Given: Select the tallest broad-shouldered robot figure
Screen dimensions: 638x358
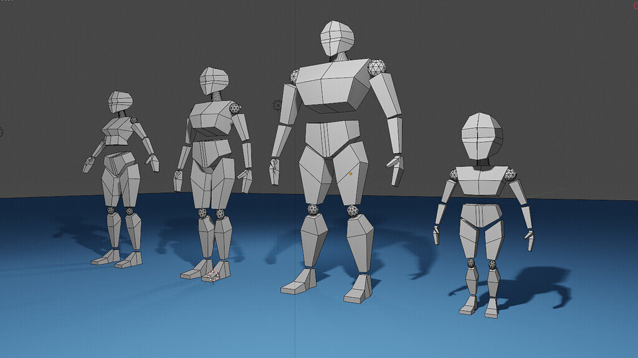Looking at the screenshot, I should 336,162.
